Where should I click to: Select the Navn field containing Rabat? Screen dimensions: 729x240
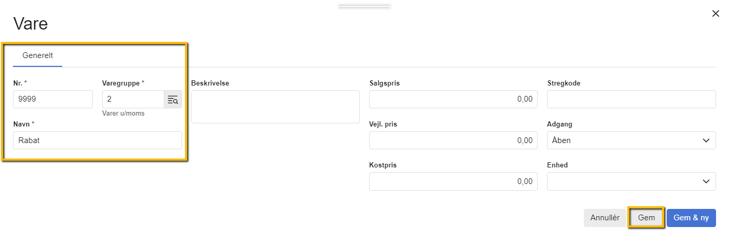point(97,140)
